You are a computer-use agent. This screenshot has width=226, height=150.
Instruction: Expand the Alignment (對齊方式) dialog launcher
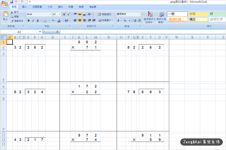tap(113, 26)
